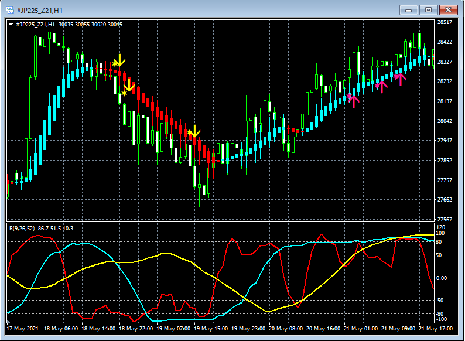Click the 17 May 2021 time axis label
Screen dimensions: 465x341
(22, 329)
